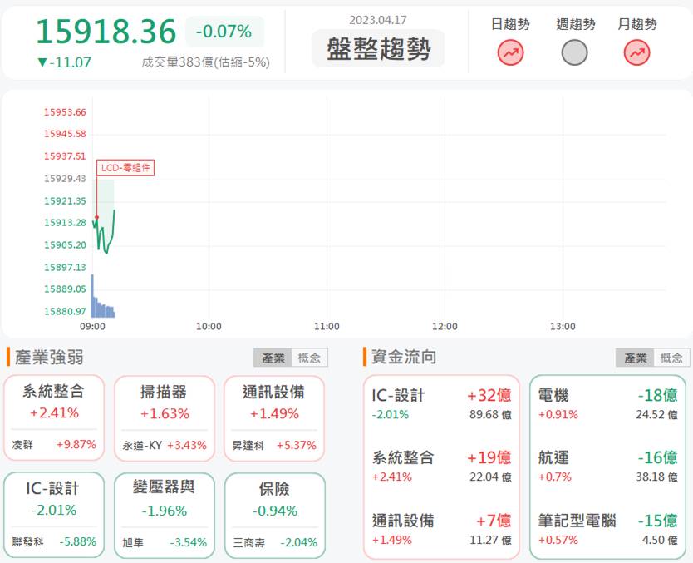Open the 月趨勢 monthly trend icon
The height and width of the screenshot is (563, 693).
636,52
